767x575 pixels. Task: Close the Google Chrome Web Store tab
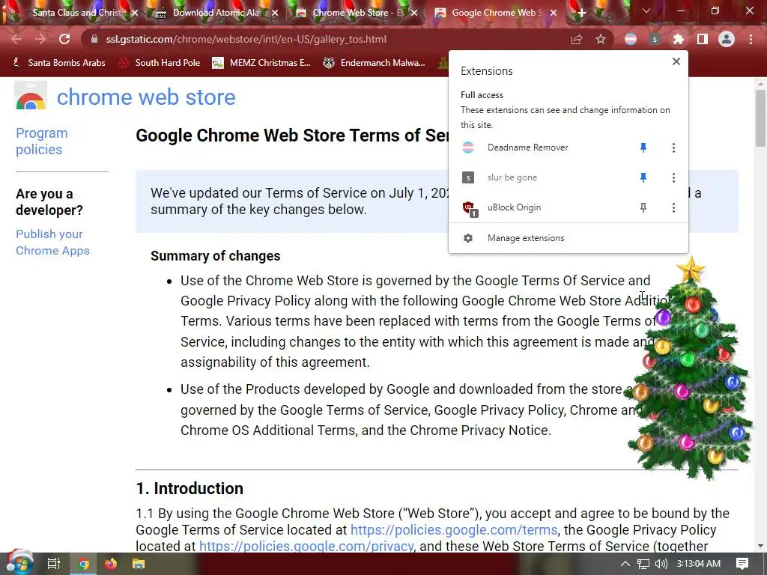(x=554, y=13)
